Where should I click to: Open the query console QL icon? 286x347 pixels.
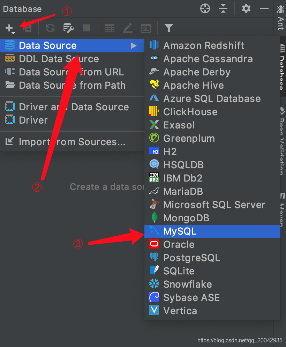[x=146, y=28]
